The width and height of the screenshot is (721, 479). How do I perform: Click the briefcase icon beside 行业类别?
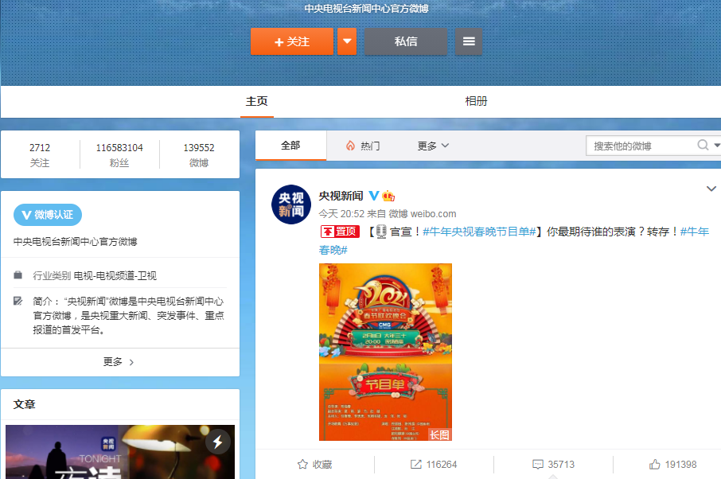pyautogui.click(x=18, y=273)
